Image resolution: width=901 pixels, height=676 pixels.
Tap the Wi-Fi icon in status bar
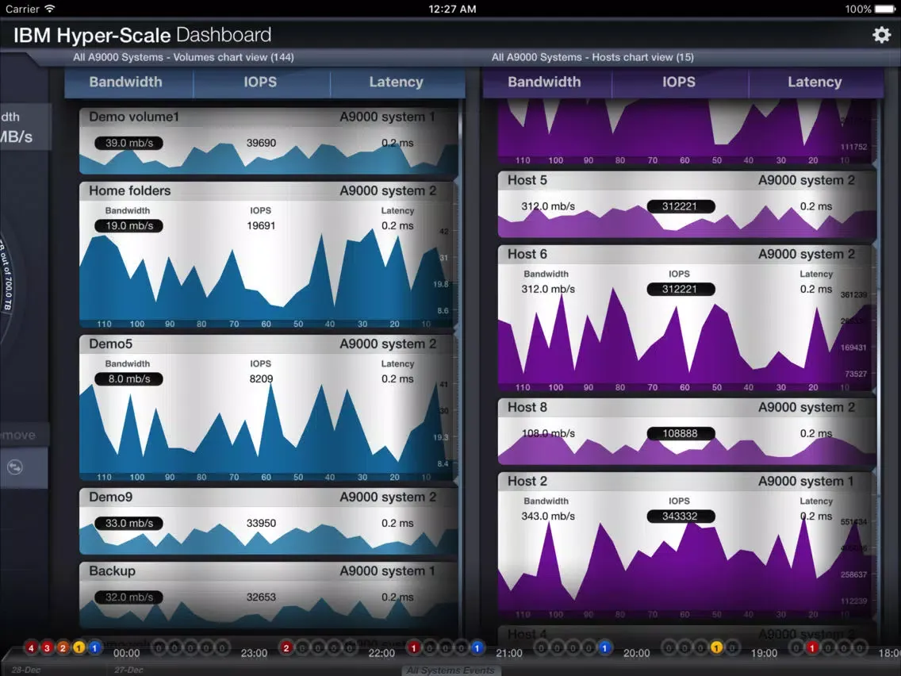click(50, 9)
